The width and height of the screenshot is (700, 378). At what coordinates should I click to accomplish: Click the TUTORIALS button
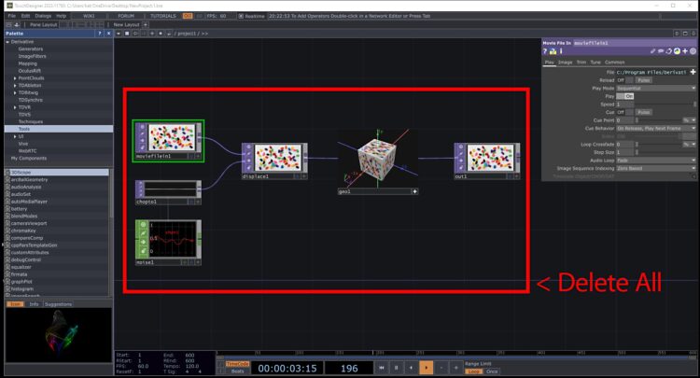click(163, 16)
